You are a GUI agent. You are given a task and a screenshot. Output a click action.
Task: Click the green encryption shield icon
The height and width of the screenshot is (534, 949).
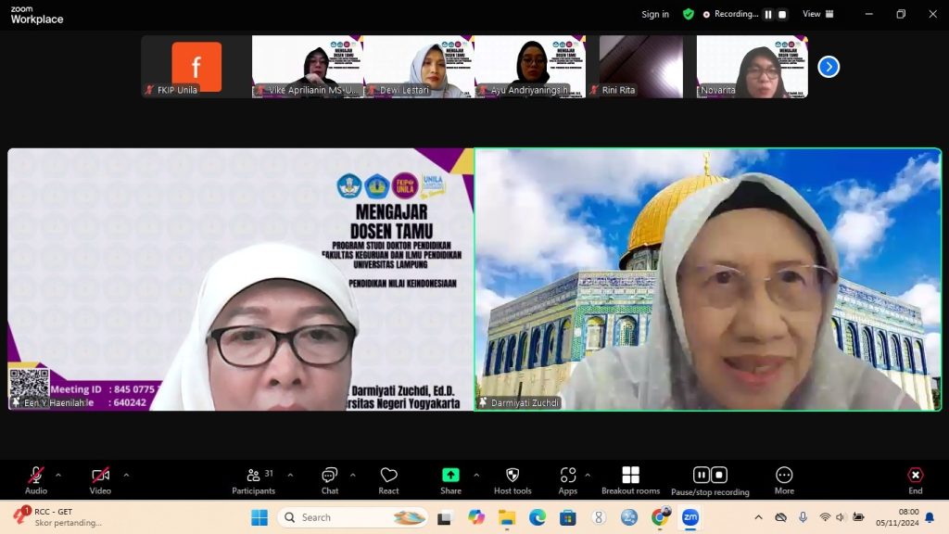(688, 14)
